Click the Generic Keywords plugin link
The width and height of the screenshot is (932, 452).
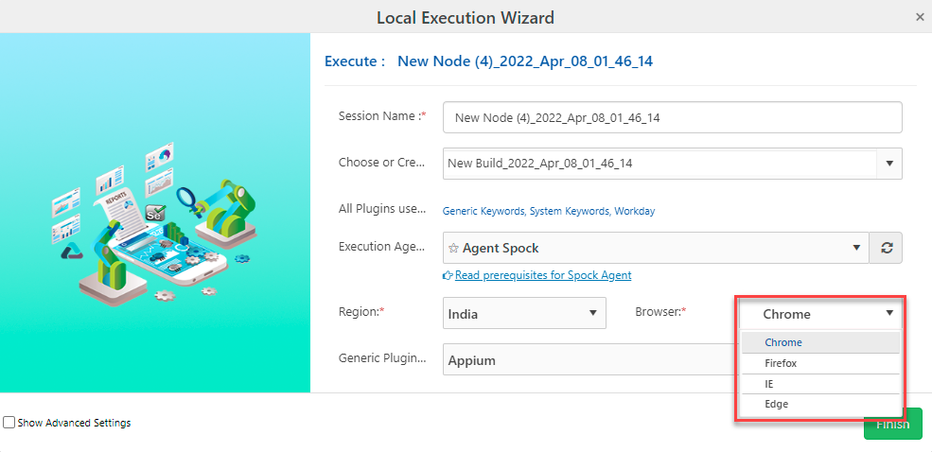(x=484, y=211)
